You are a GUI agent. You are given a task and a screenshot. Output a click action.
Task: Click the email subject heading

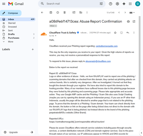[x=86, y=21]
